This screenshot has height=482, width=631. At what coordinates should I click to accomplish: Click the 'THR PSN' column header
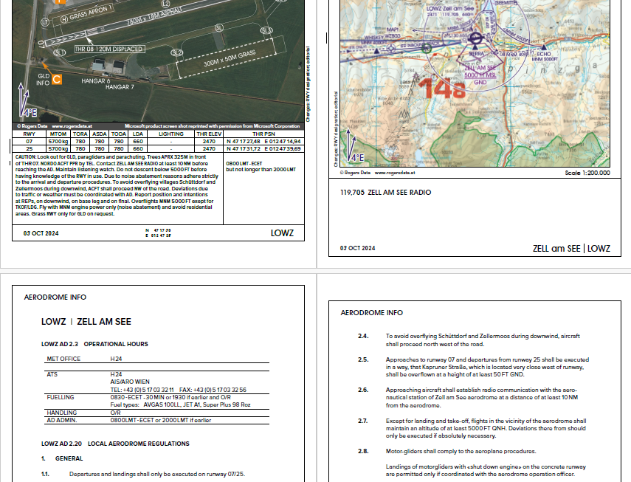[x=263, y=134]
